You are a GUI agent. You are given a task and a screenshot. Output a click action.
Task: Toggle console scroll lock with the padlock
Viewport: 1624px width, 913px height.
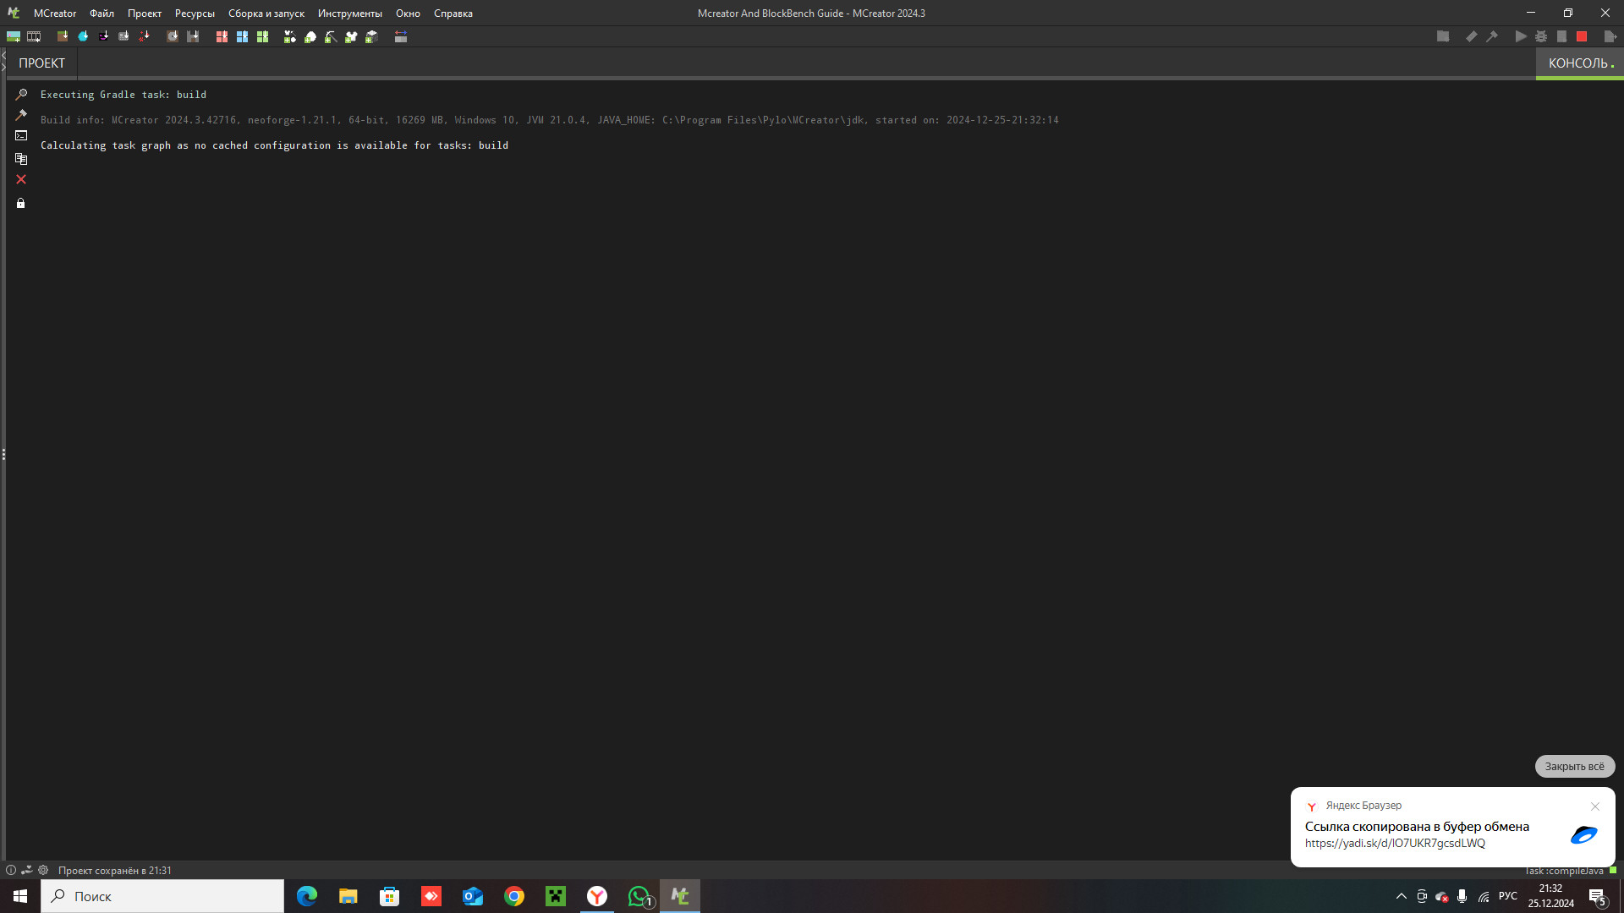click(x=20, y=203)
